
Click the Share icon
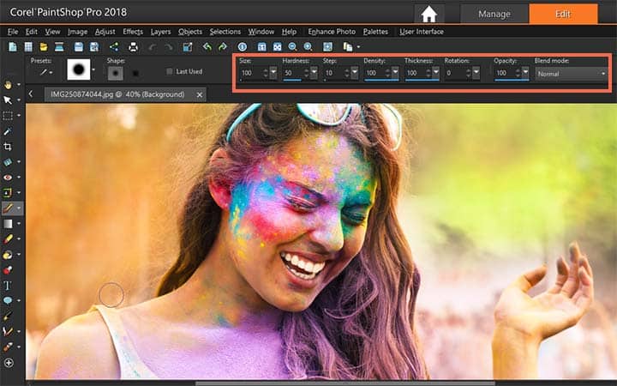[114, 47]
